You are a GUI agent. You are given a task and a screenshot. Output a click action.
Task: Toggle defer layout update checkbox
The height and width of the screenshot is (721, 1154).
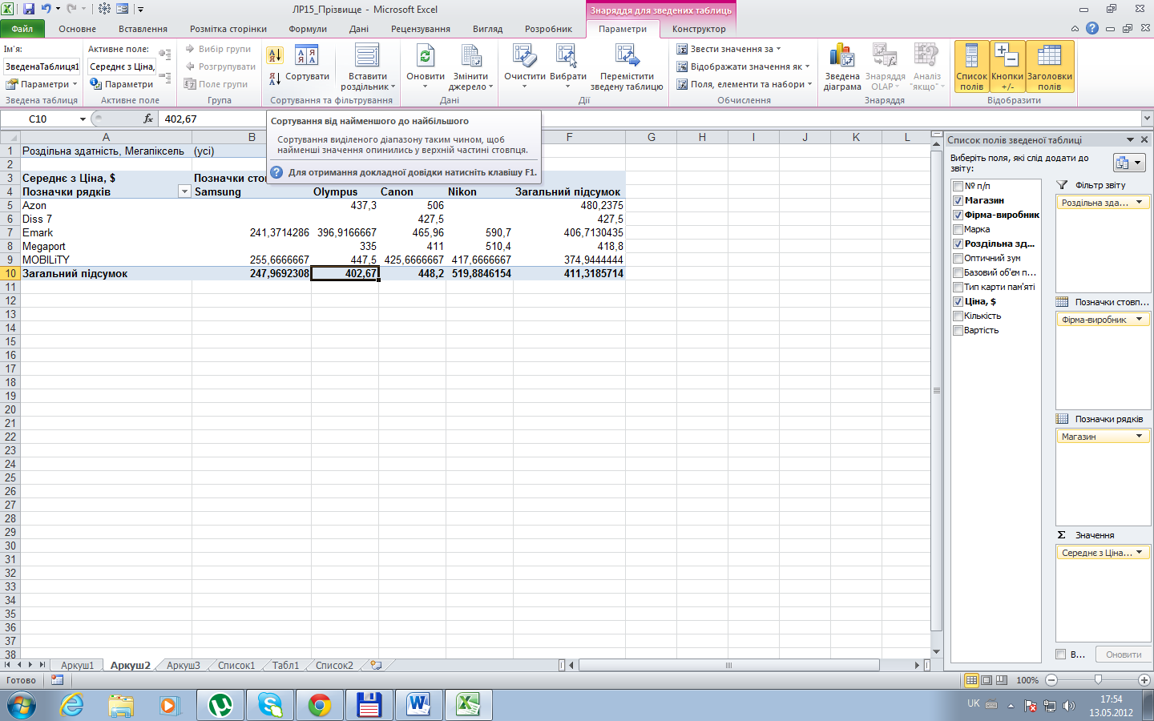tap(1061, 655)
